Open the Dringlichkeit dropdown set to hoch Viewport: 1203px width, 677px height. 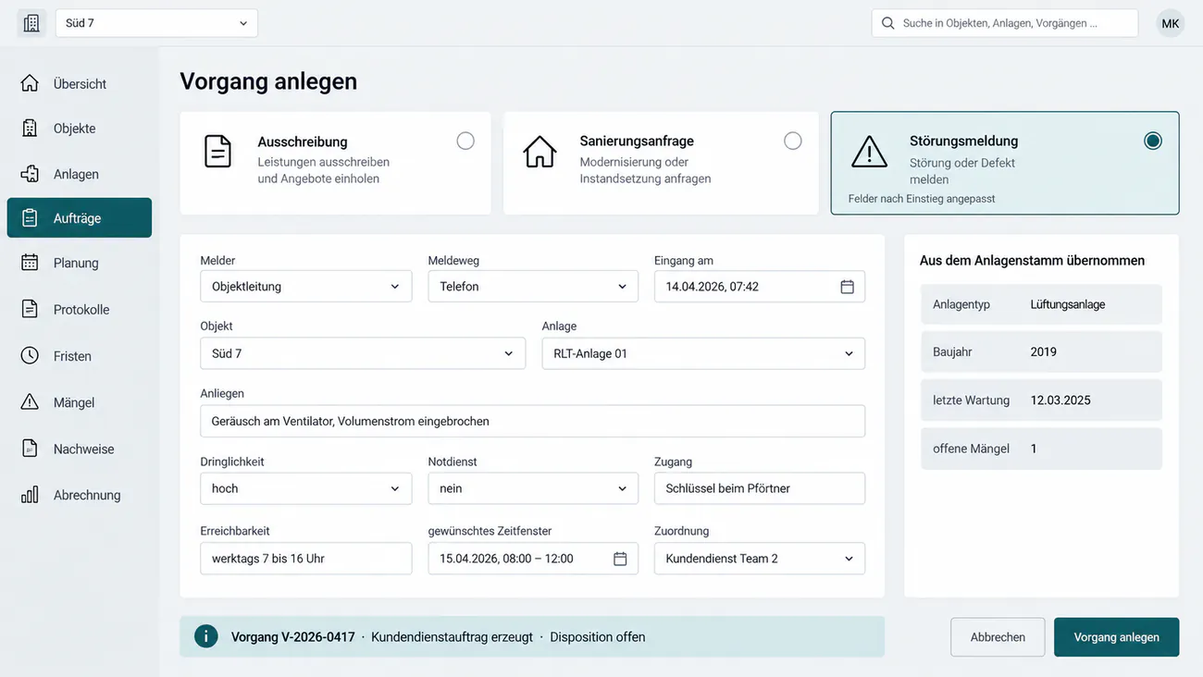pyautogui.click(x=306, y=488)
